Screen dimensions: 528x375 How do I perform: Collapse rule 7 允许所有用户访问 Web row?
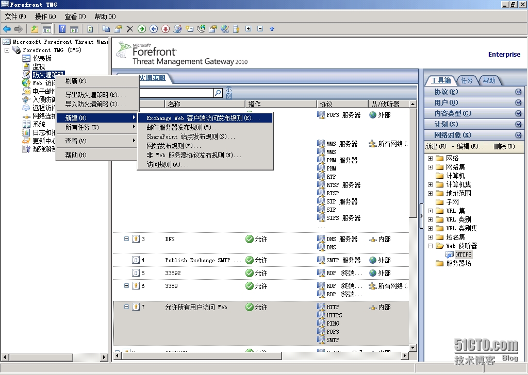coord(126,307)
